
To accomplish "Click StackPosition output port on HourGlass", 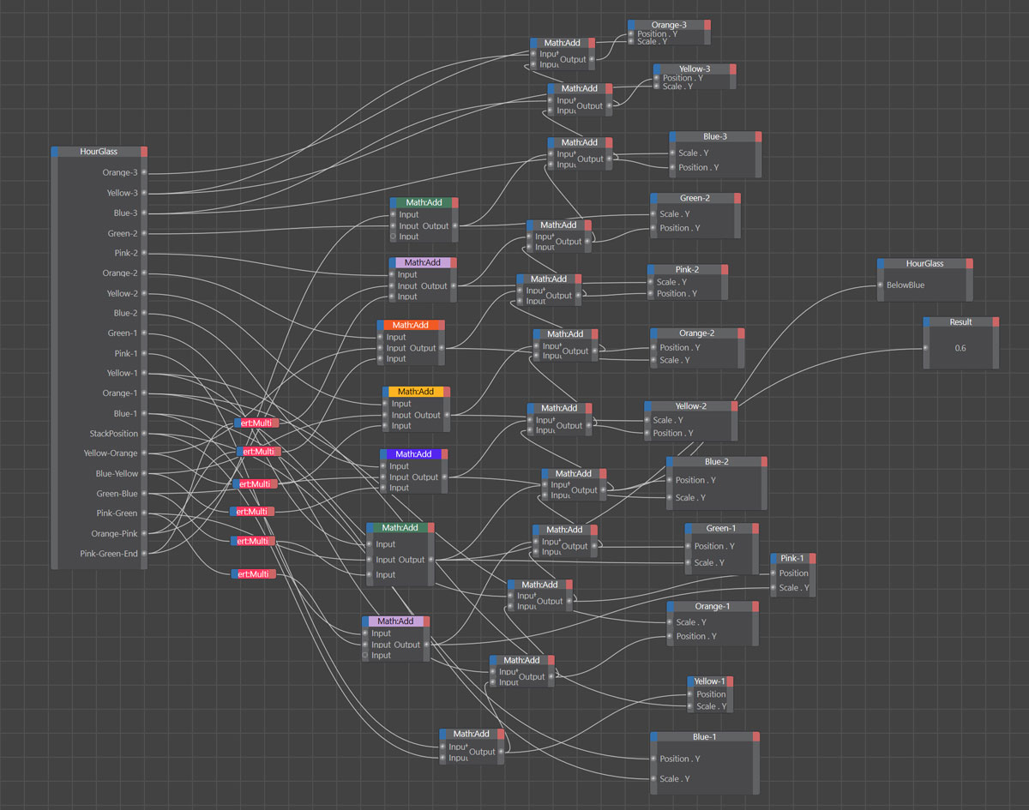I will [145, 434].
